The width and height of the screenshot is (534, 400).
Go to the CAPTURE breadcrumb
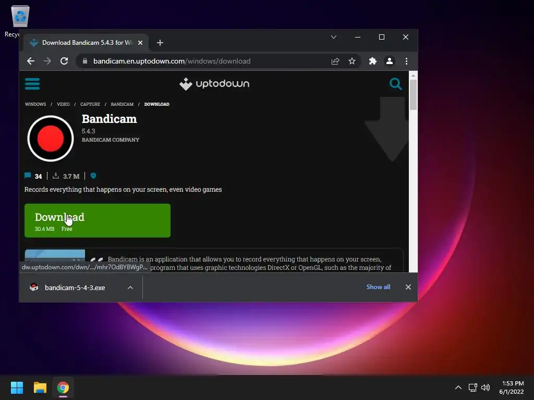click(90, 104)
